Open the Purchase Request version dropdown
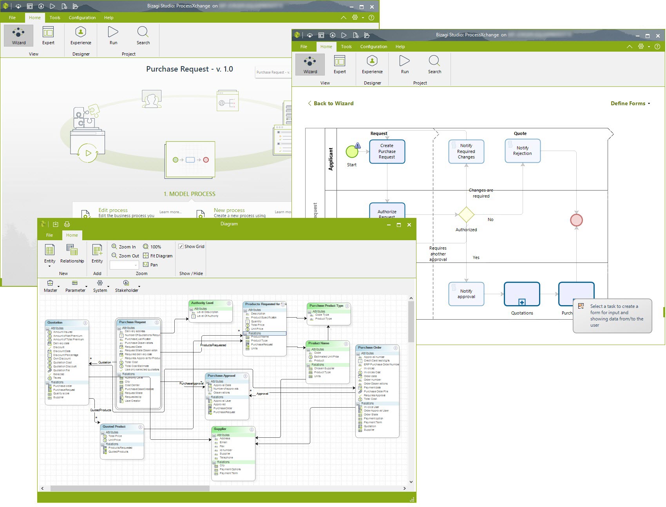Viewport: 666px width, 507px height. coord(274,72)
